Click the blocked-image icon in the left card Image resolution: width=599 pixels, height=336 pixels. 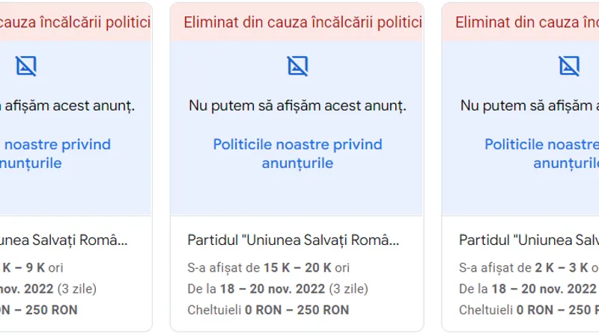[26, 66]
